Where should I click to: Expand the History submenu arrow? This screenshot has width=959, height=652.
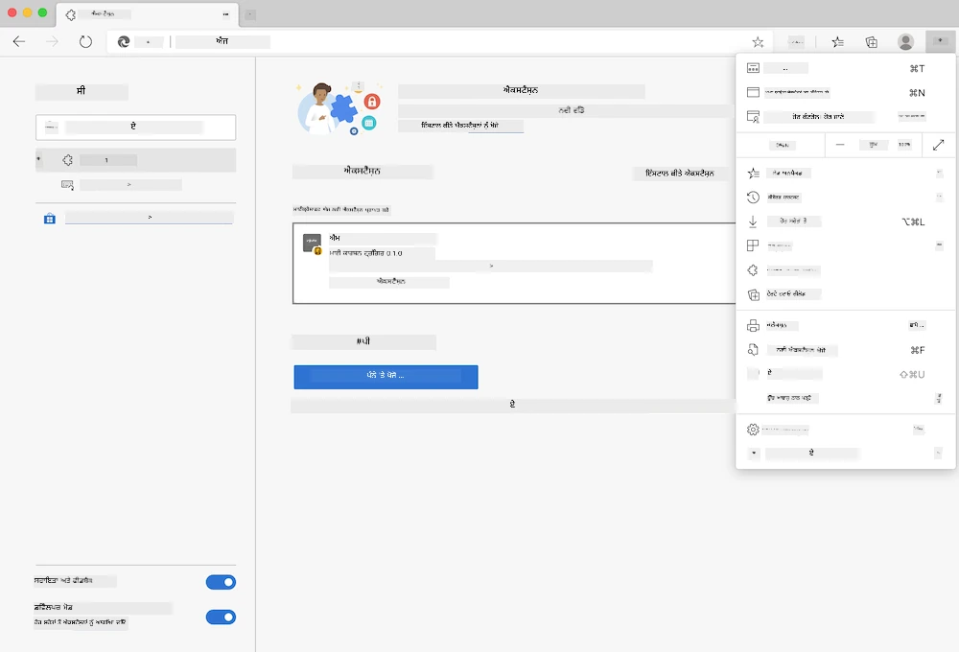(x=939, y=197)
